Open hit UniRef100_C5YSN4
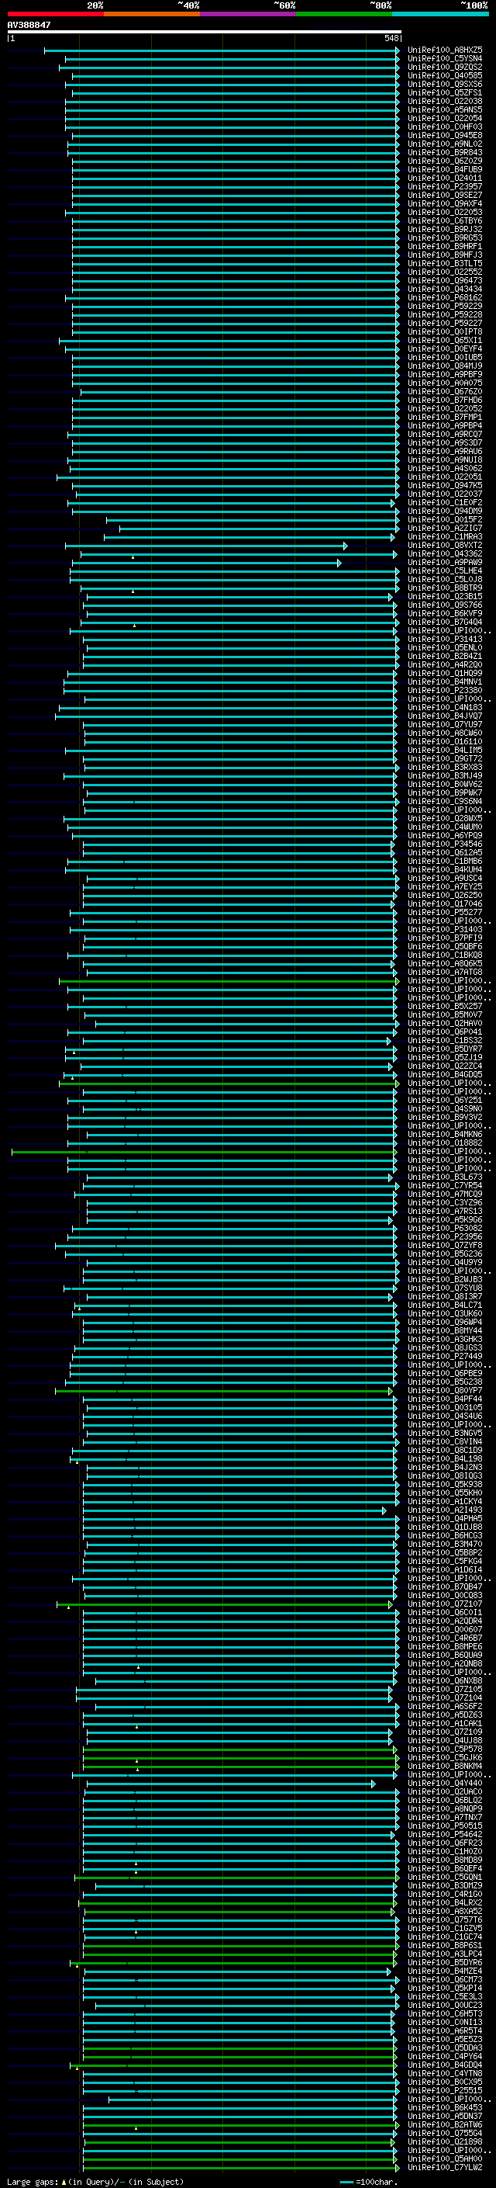Image resolution: width=496 pixels, height=2188 pixels. (x=445, y=59)
